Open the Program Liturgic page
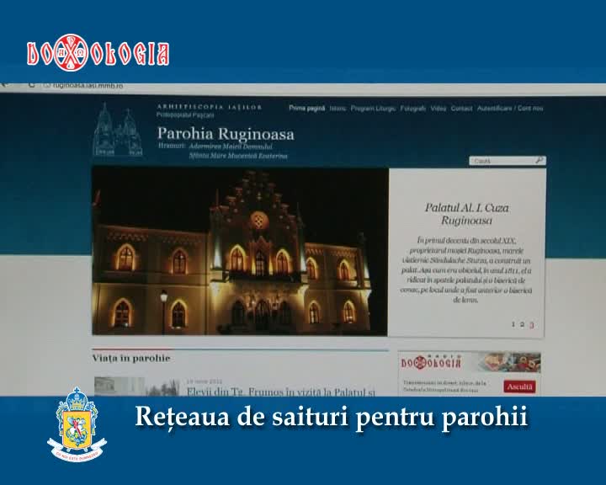The width and height of the screenshot is (606, 485). click(373, 109)
